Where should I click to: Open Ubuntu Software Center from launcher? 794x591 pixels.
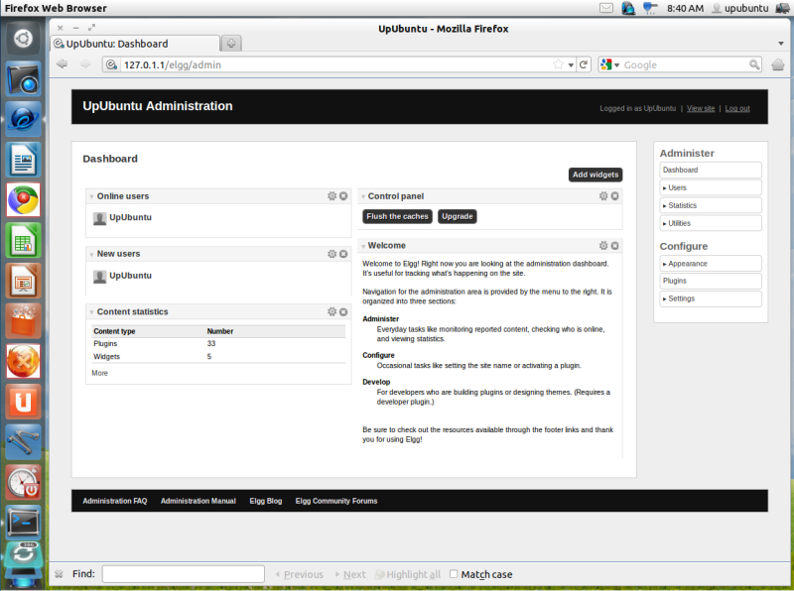[x=23, y=321]
